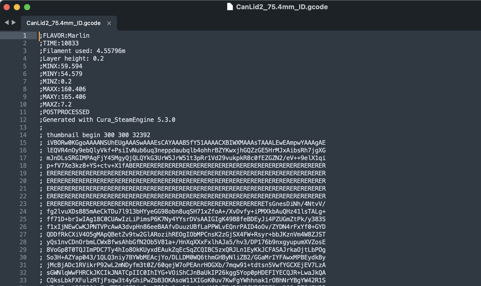The height and width of the screenshot is (286, 481).
Task: Click the filename in the title bar
Action: click(x=282, y=7)
